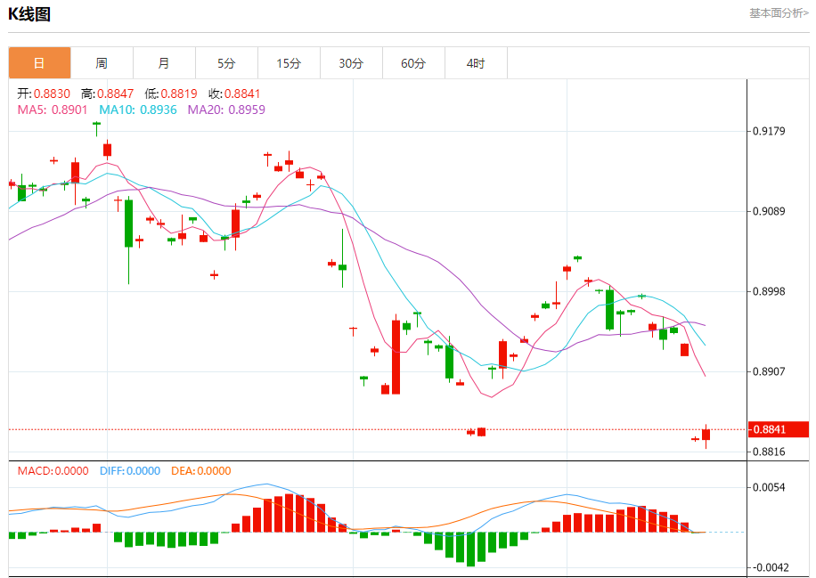Switch to the 周 weekly tab

[x=102, y=63]
